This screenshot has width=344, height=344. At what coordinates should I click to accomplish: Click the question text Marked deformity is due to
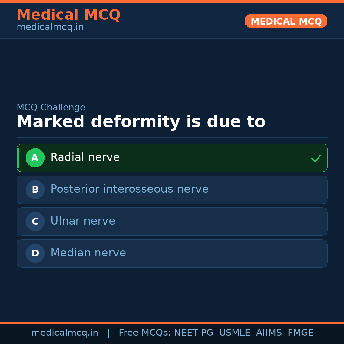click(x=141, y=121)
